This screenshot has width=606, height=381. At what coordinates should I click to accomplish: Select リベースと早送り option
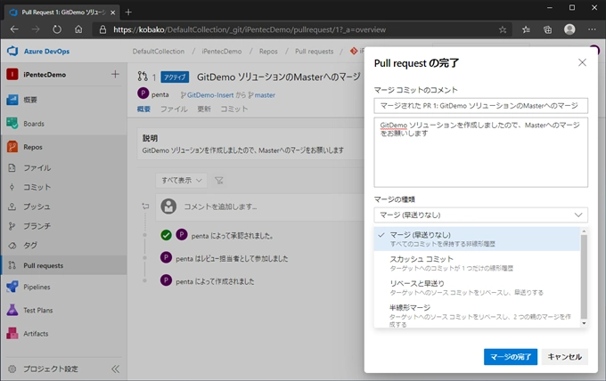[477, 288]
